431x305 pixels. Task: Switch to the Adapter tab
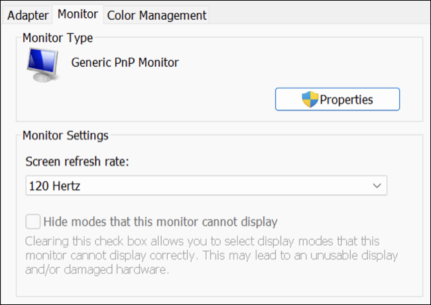[28, 15]
